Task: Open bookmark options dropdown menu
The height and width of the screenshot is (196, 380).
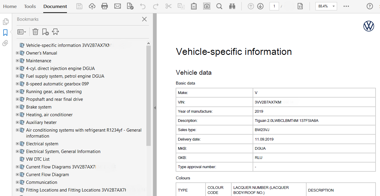Action: click(22, 32)
